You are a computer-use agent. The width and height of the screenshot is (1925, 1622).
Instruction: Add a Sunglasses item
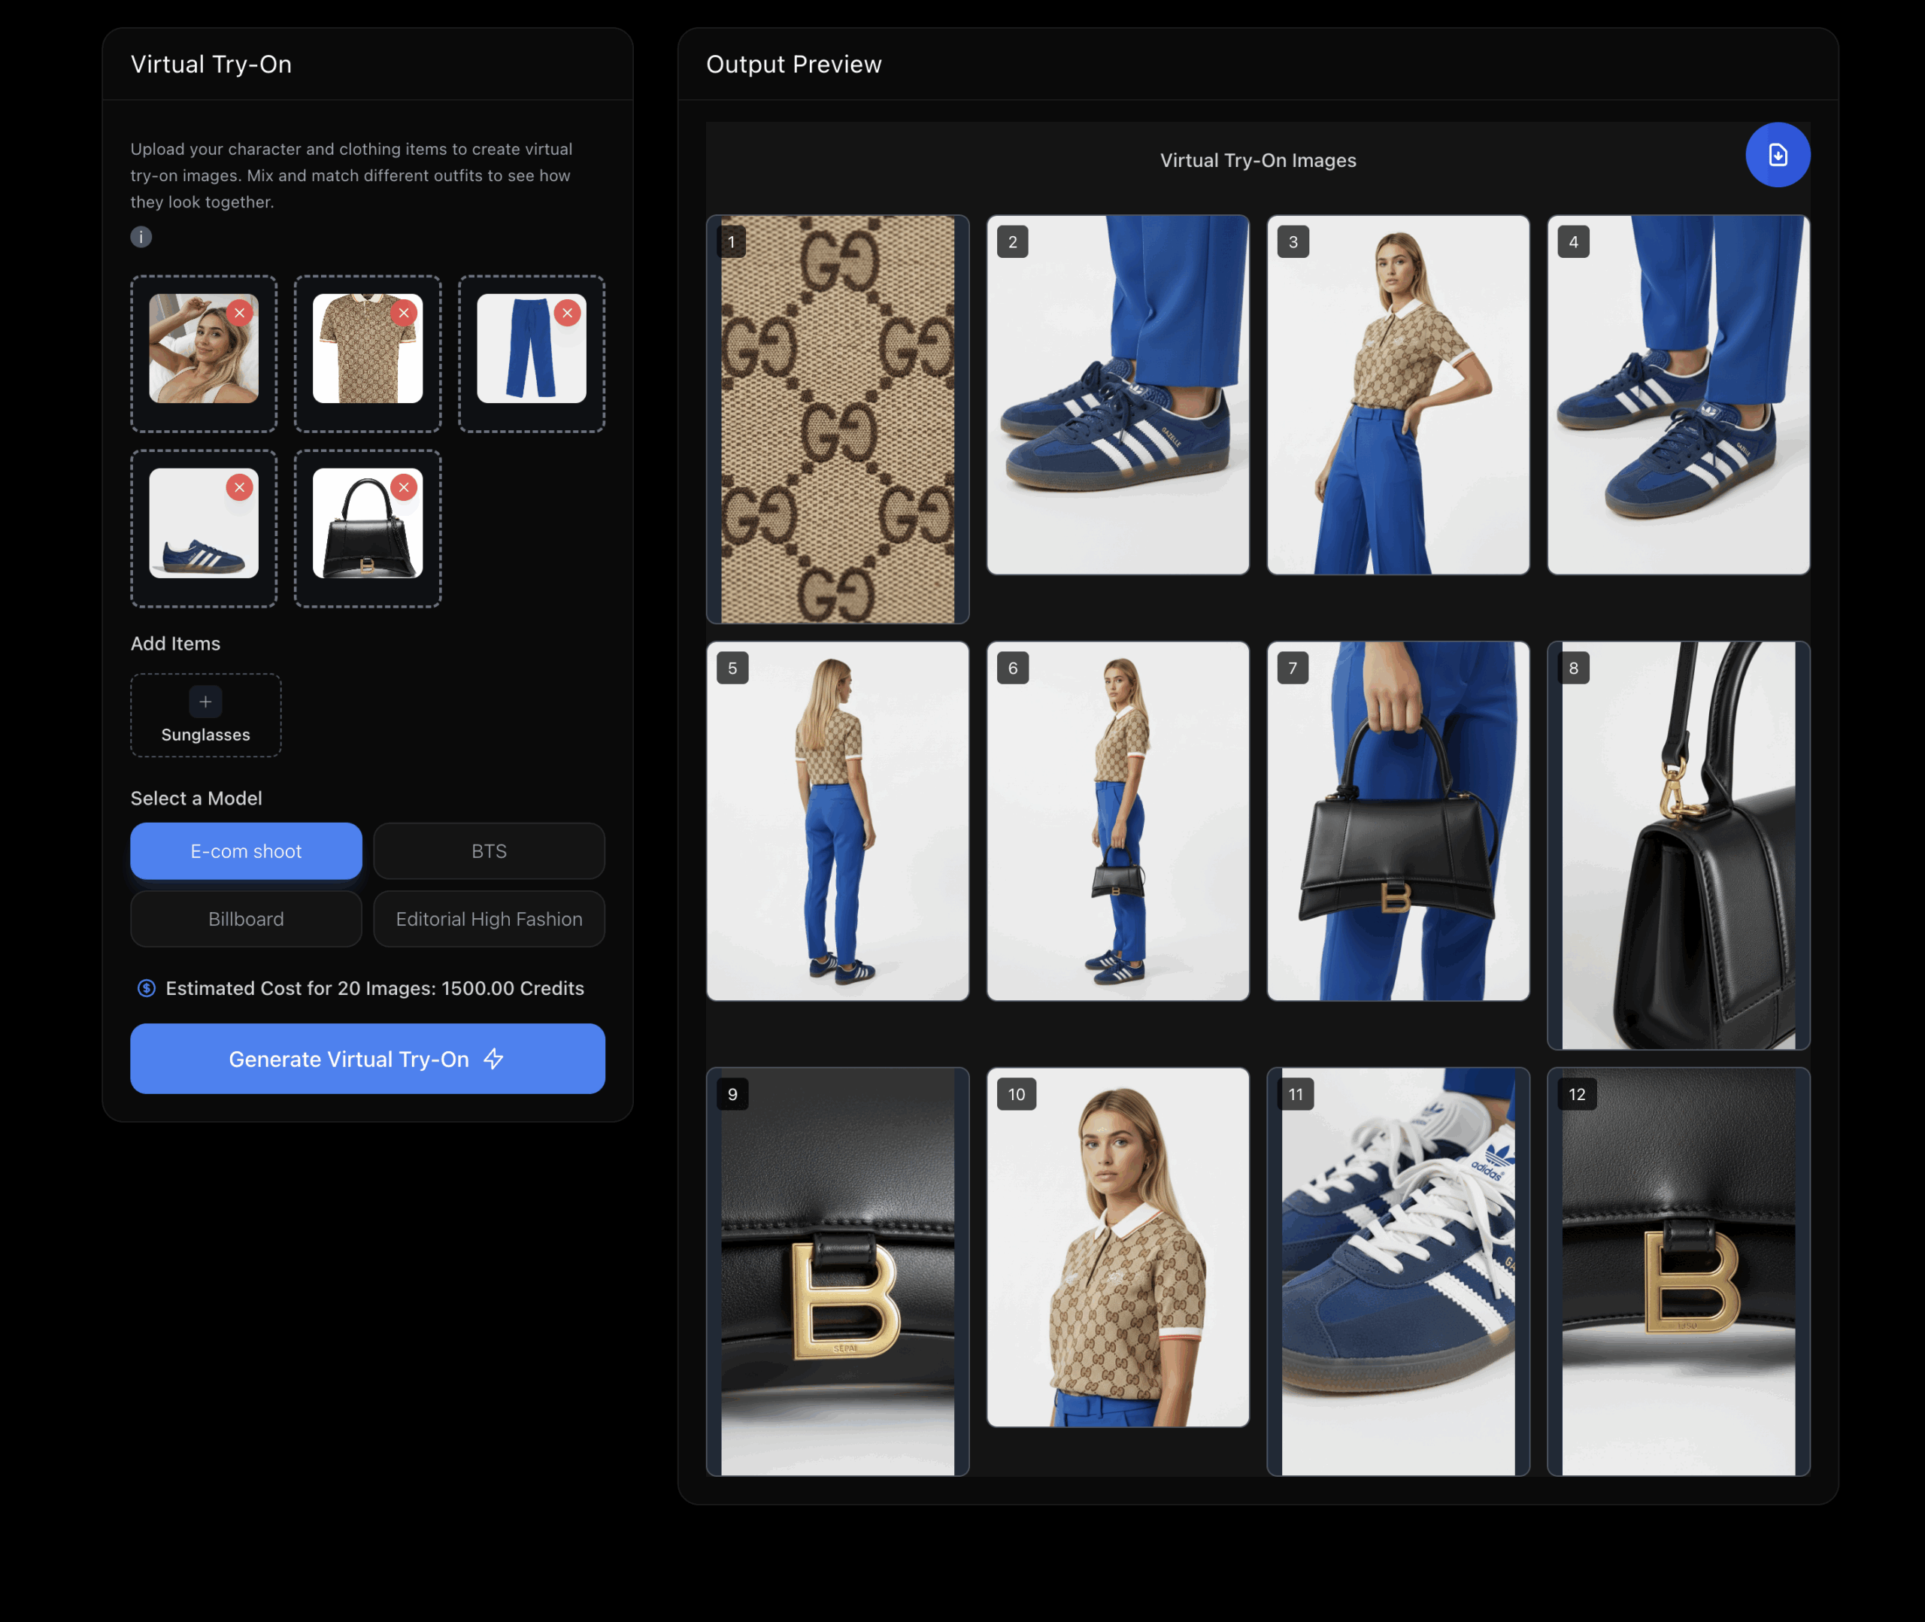pyautogui.click(x=206, y=715)
